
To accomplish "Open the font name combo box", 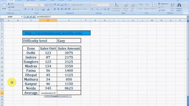I will (x=31, y=5).
